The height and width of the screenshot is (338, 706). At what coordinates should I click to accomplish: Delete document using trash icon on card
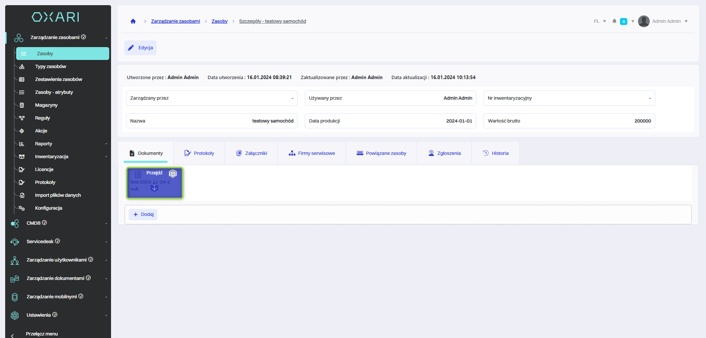click(173, 173)
